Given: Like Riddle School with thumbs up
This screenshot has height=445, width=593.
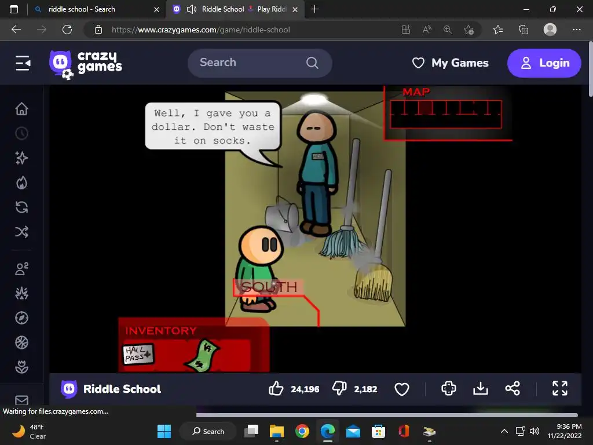Looking at the screenshot, I should 276,389.
